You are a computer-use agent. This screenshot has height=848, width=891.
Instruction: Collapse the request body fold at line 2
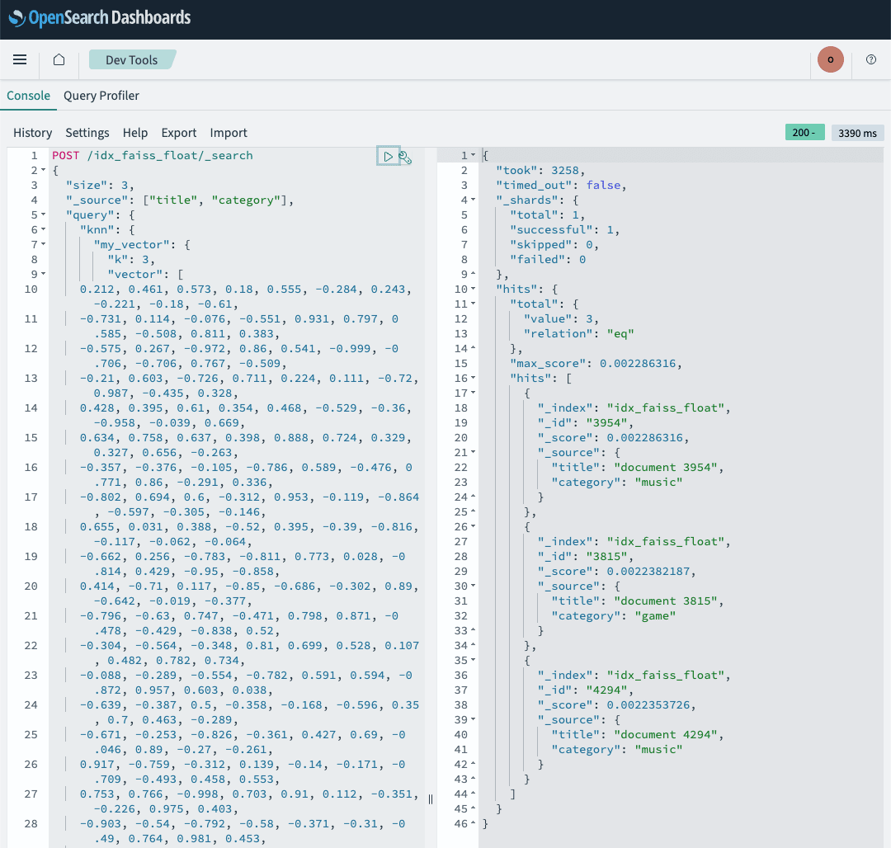point(44,171)
